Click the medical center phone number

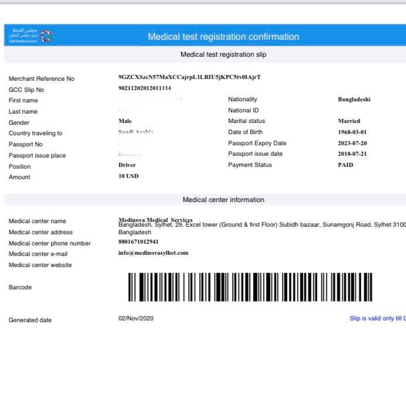coord(138,241)
